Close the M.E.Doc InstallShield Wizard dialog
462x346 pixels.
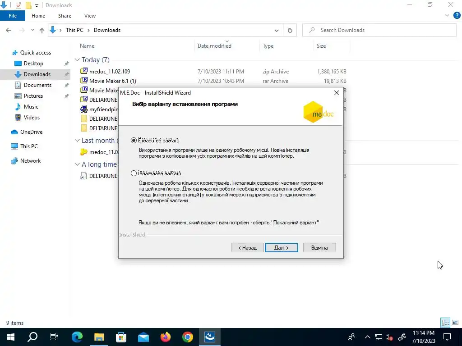pos(336,93)
